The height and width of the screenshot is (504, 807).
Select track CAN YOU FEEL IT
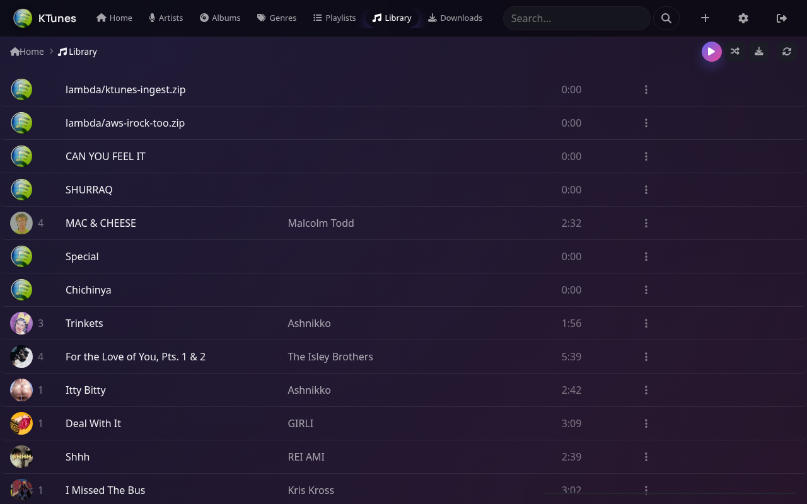pyautogui.click(x=105, y=156)
